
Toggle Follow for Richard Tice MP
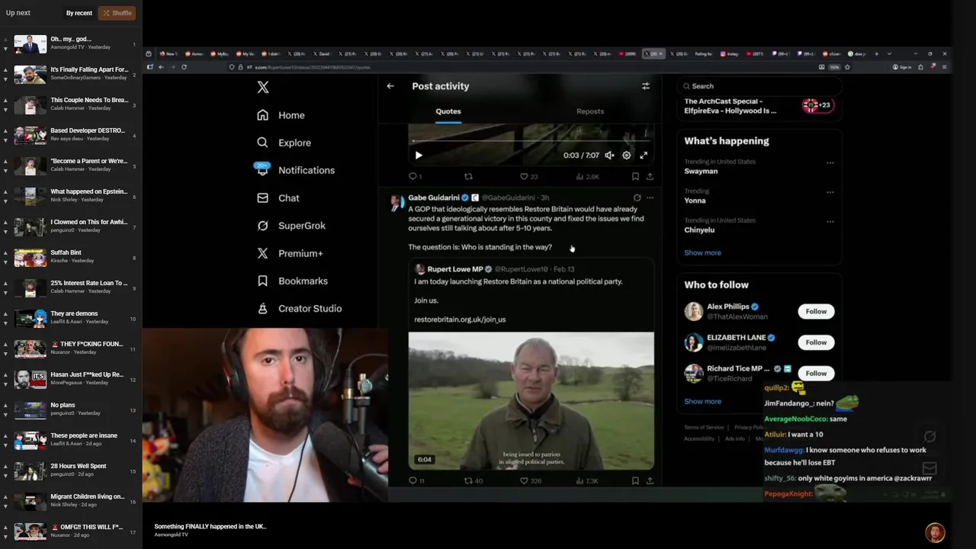coord(816,373)
